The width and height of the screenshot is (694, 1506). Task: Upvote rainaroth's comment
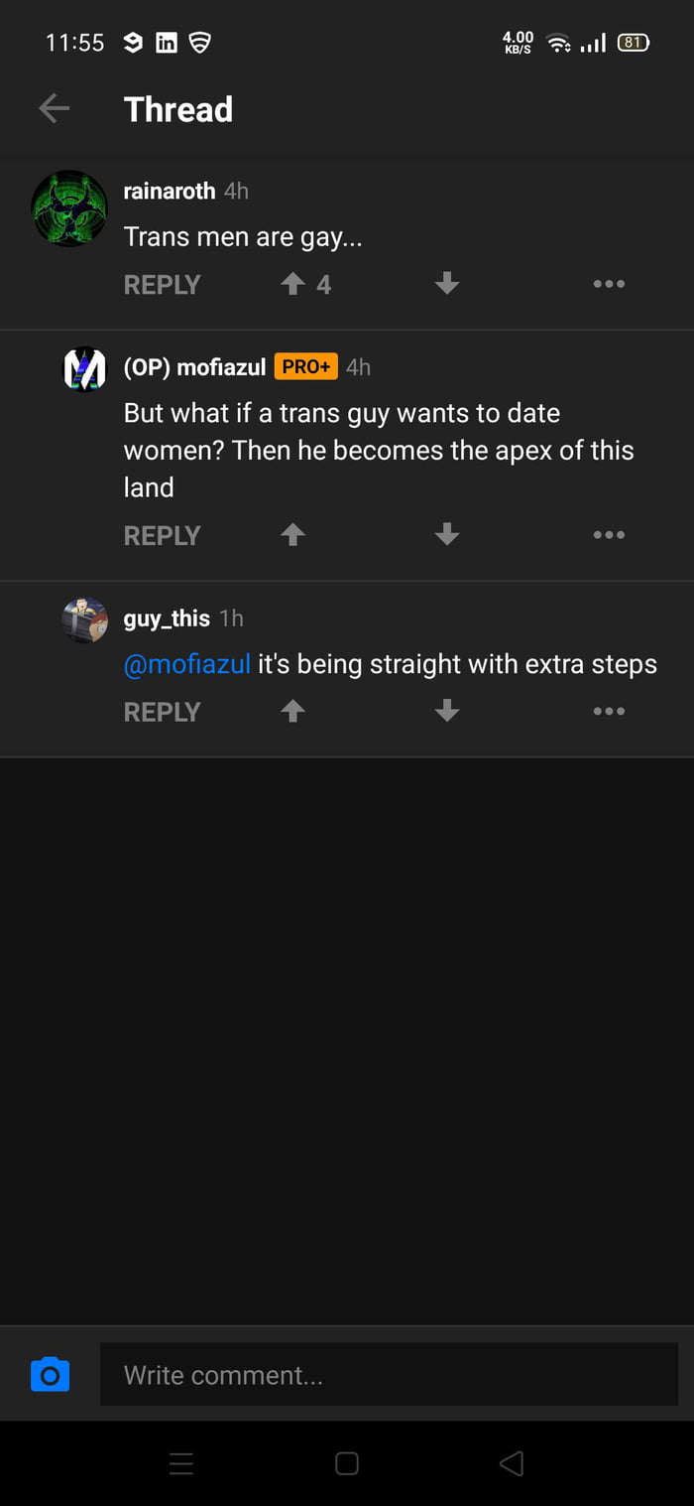point(292,283)
